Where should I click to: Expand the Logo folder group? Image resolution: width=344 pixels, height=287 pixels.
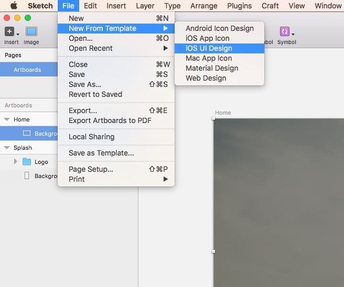click(15, 162)
